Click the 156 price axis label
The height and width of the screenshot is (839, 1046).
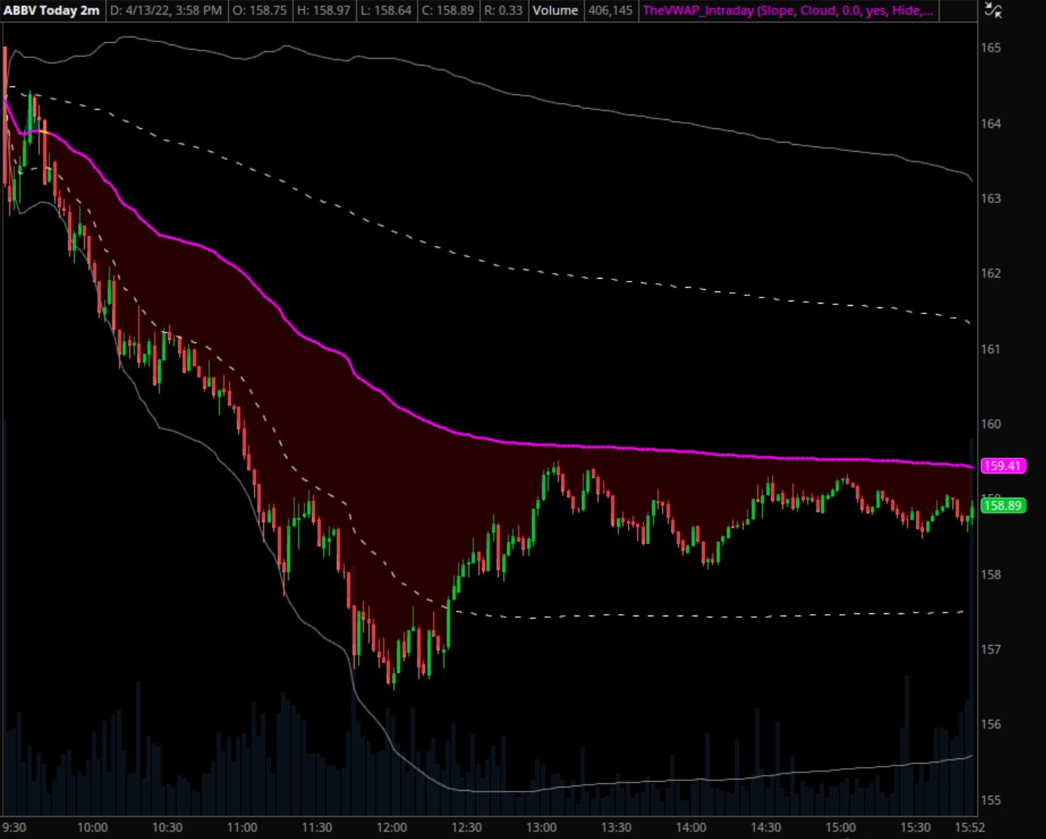pyautogui.click(x=991, y=724)
